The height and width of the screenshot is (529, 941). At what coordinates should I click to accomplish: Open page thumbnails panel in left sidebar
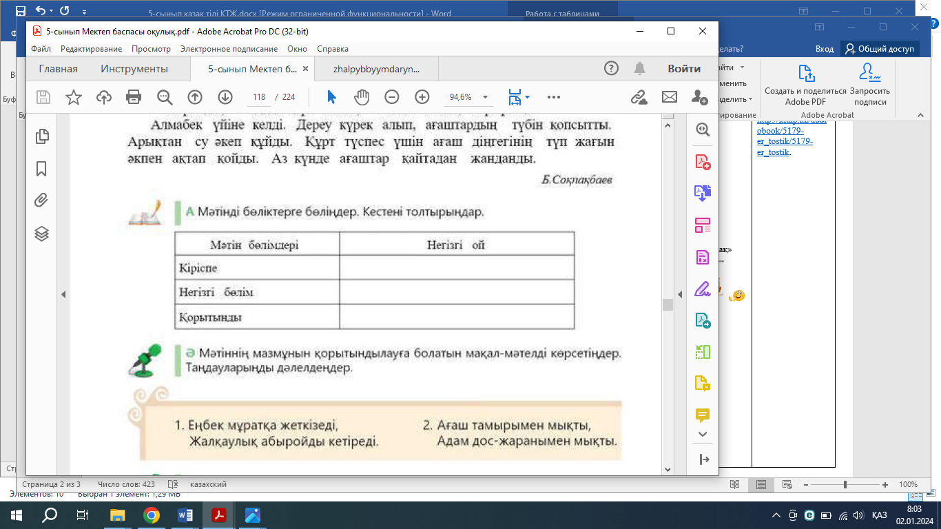(x=41, y=136)
